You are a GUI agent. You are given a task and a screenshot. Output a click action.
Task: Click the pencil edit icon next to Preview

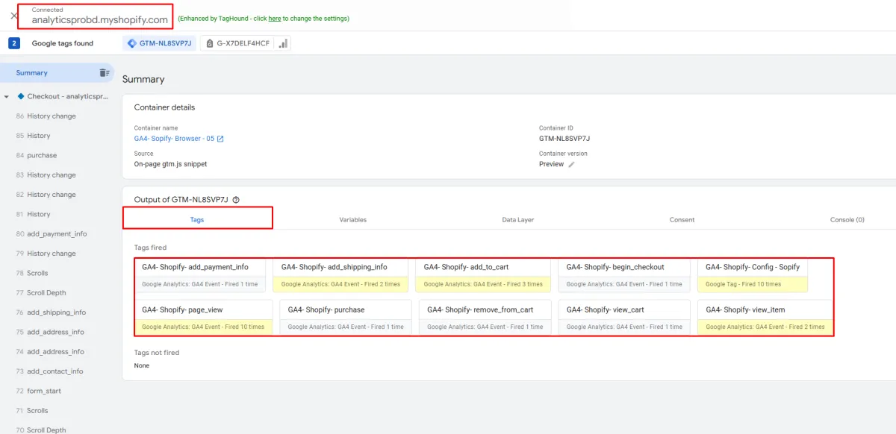pos(571,164)
